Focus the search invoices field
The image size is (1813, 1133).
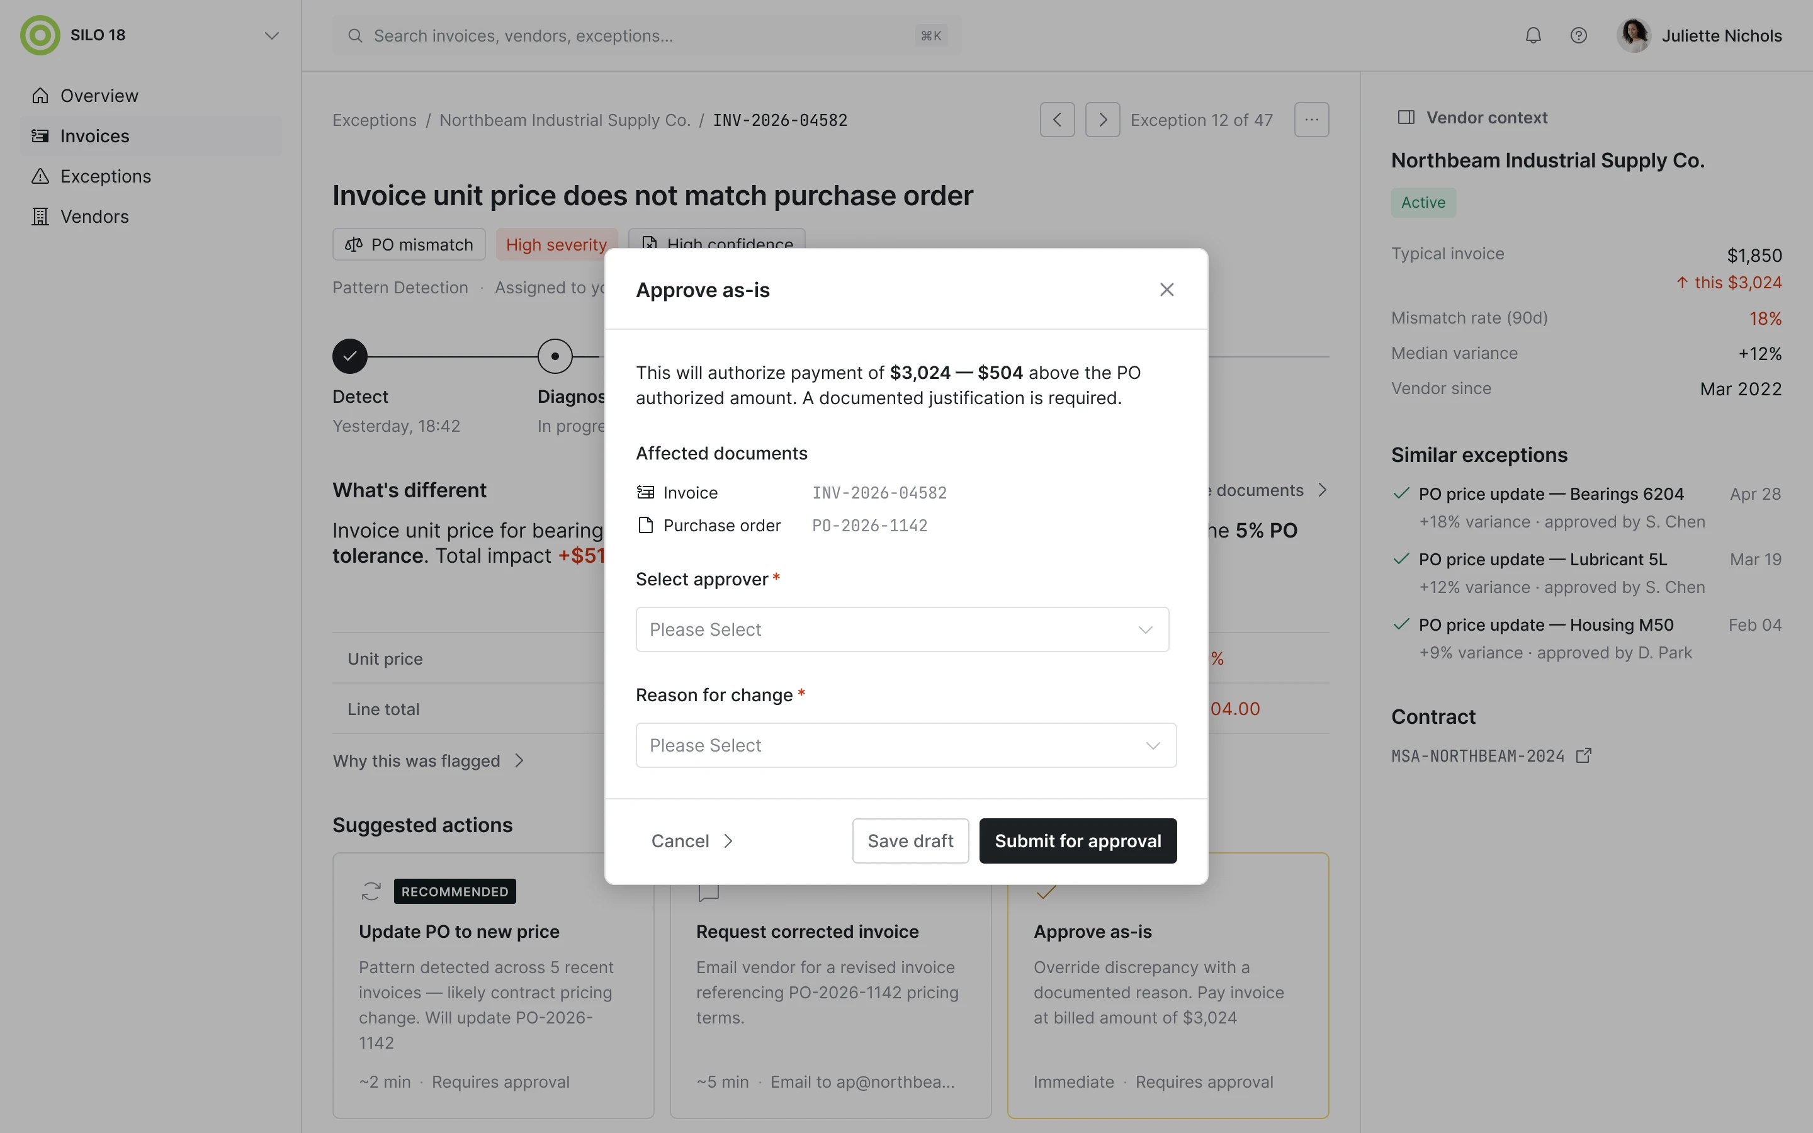pyautogui.click(x=647, y=35)
